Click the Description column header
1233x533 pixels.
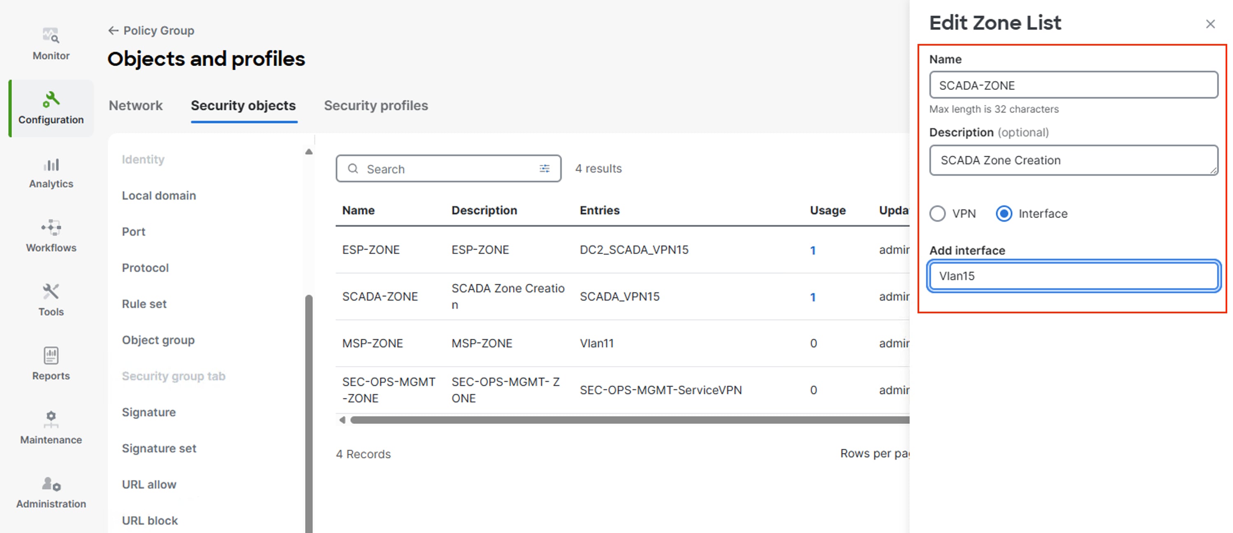tap(484, 210)
